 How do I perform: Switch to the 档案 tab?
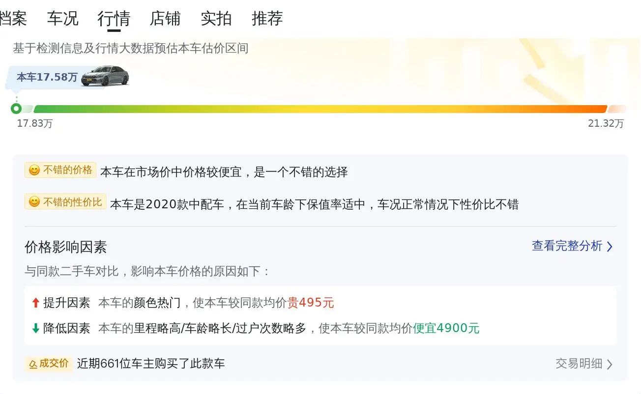[13, 19]
